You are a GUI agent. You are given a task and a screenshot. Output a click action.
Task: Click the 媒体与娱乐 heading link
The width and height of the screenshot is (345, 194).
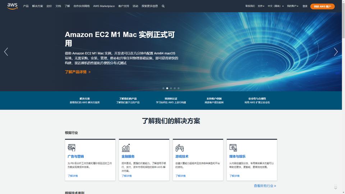(238, 156)
